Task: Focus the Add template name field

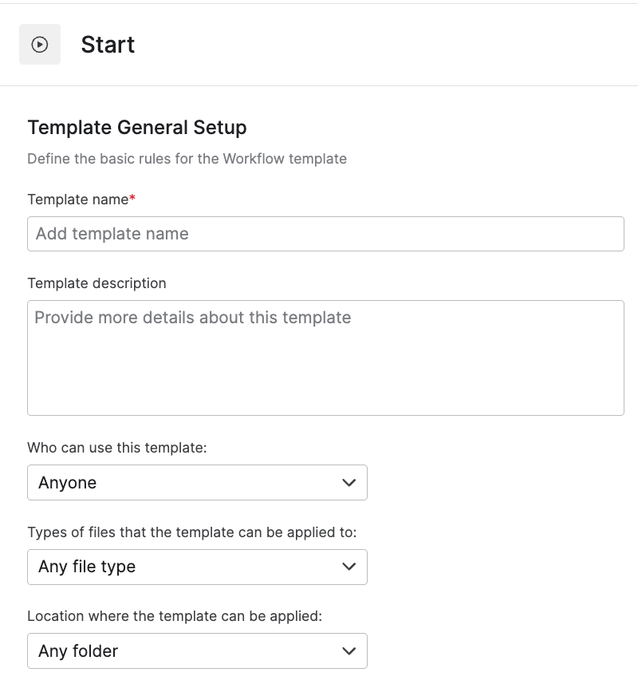Action: point(325,234)
